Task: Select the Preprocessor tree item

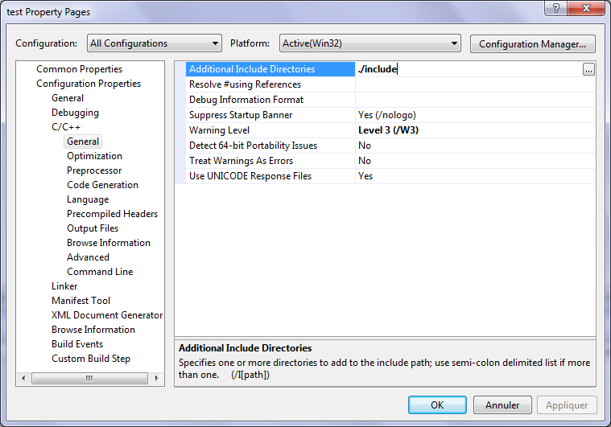Action: [x=94, y=170]
